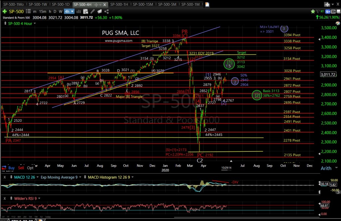
Task: Expand the Wilder's RSI 9 dropdown arrow
Action: [39, 198]
